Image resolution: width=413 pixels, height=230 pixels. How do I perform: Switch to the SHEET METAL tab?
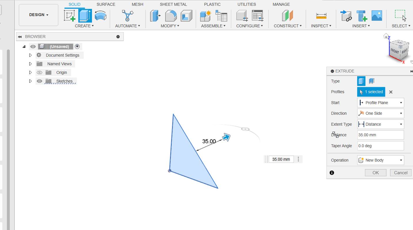tap(173, 4)
